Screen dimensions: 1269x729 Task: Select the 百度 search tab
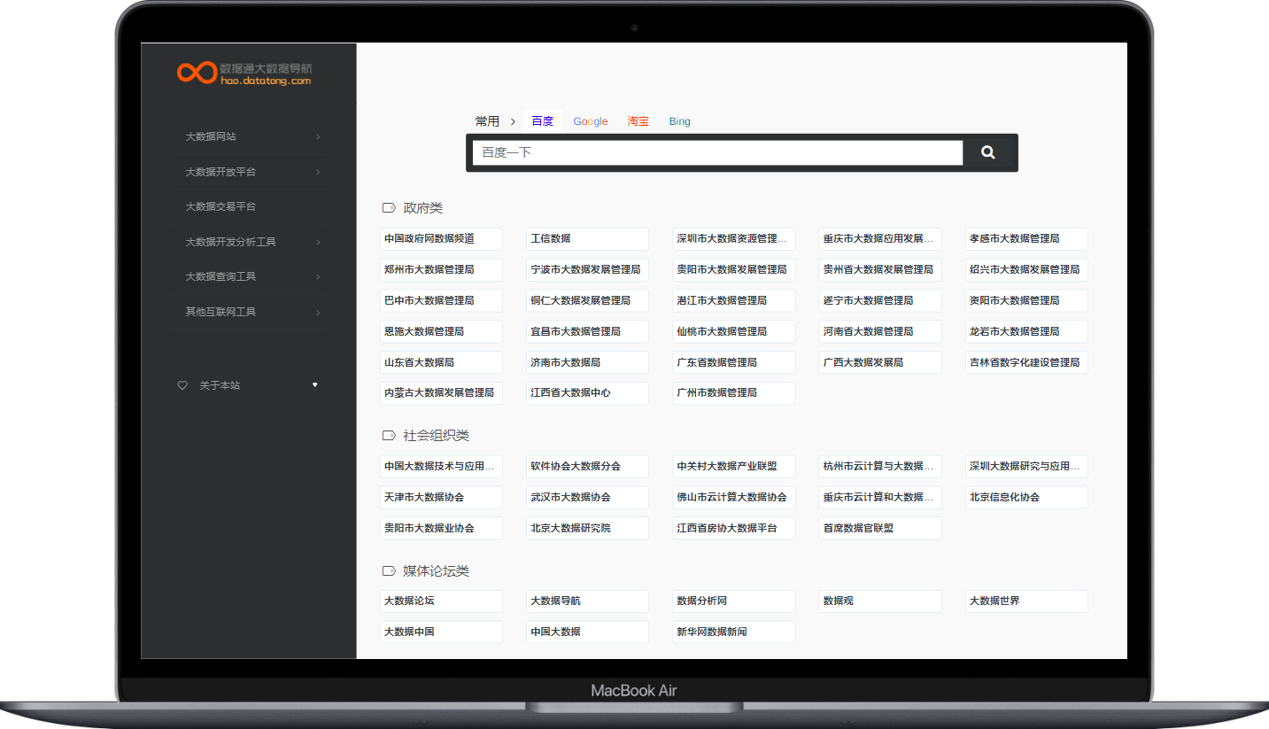click(543, 121)
